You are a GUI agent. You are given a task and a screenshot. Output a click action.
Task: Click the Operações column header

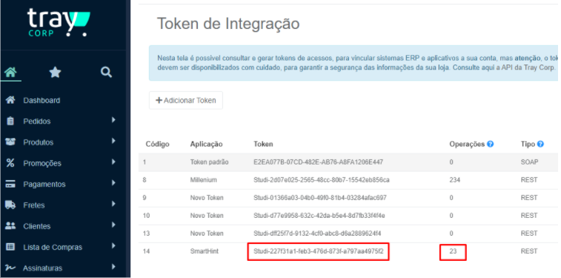pos(467,144)
